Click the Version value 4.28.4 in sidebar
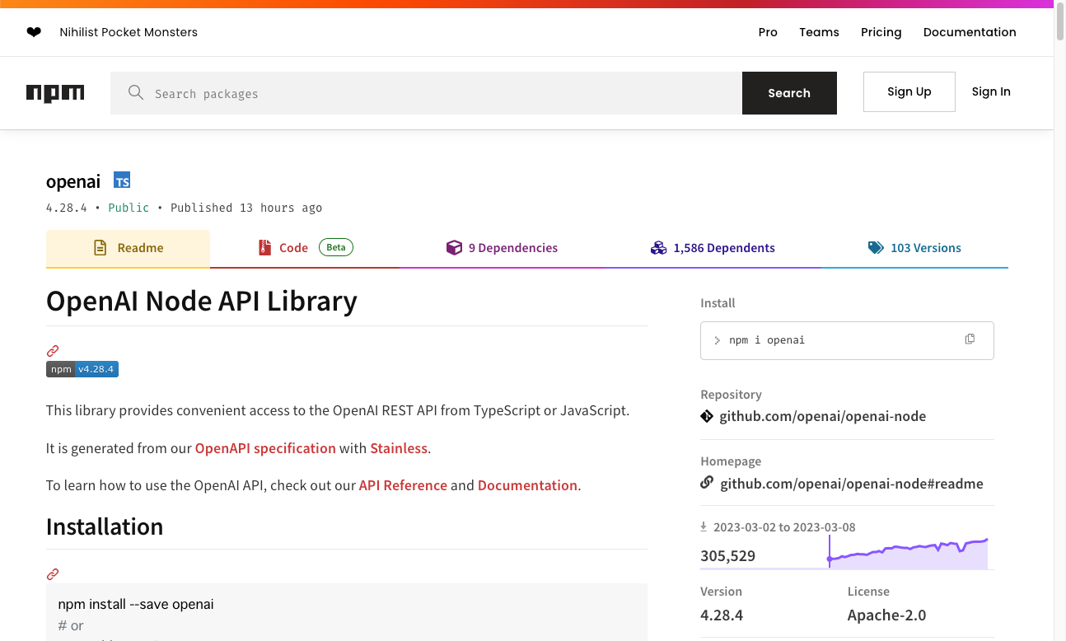 722,615
